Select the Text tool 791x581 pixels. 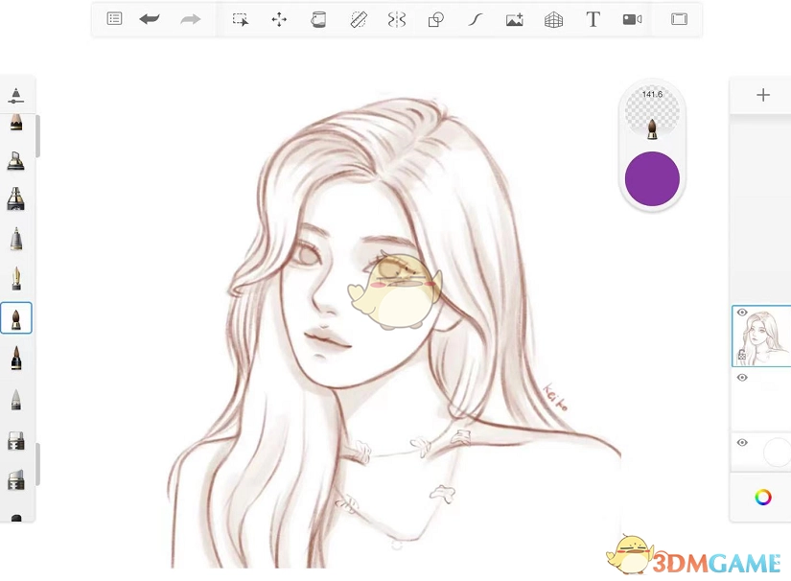click(593, 19)
